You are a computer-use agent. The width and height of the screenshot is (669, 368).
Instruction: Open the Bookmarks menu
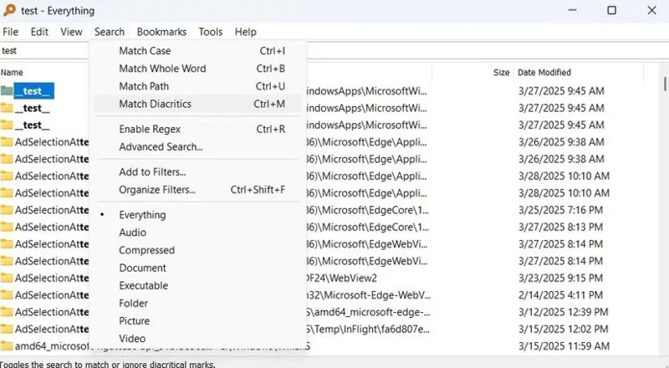click(x=161, y=32)
